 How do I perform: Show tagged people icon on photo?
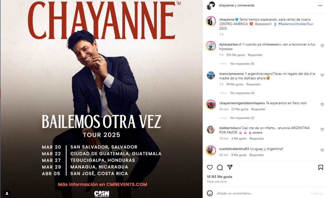point(7,193)
